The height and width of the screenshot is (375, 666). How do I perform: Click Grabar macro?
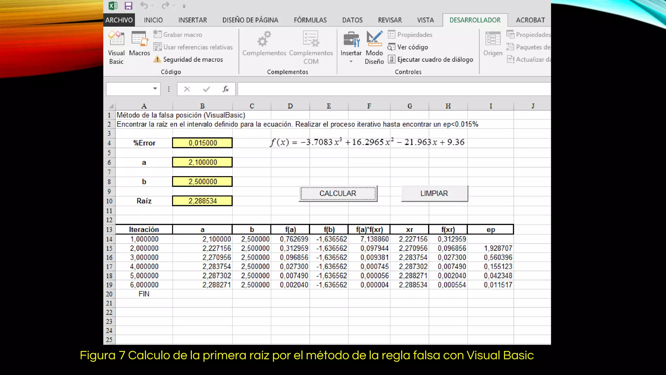click(178, 35)
